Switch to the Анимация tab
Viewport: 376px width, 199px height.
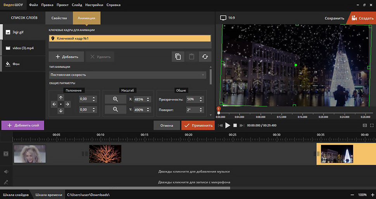click(x=86, y=18)
